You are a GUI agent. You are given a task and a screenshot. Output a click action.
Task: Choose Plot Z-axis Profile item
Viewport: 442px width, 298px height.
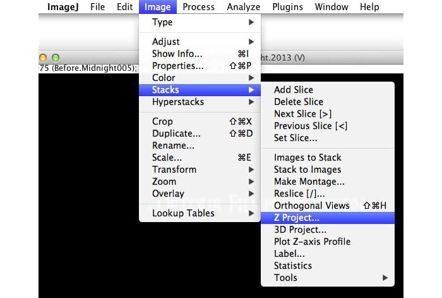[x=328, y=242]
